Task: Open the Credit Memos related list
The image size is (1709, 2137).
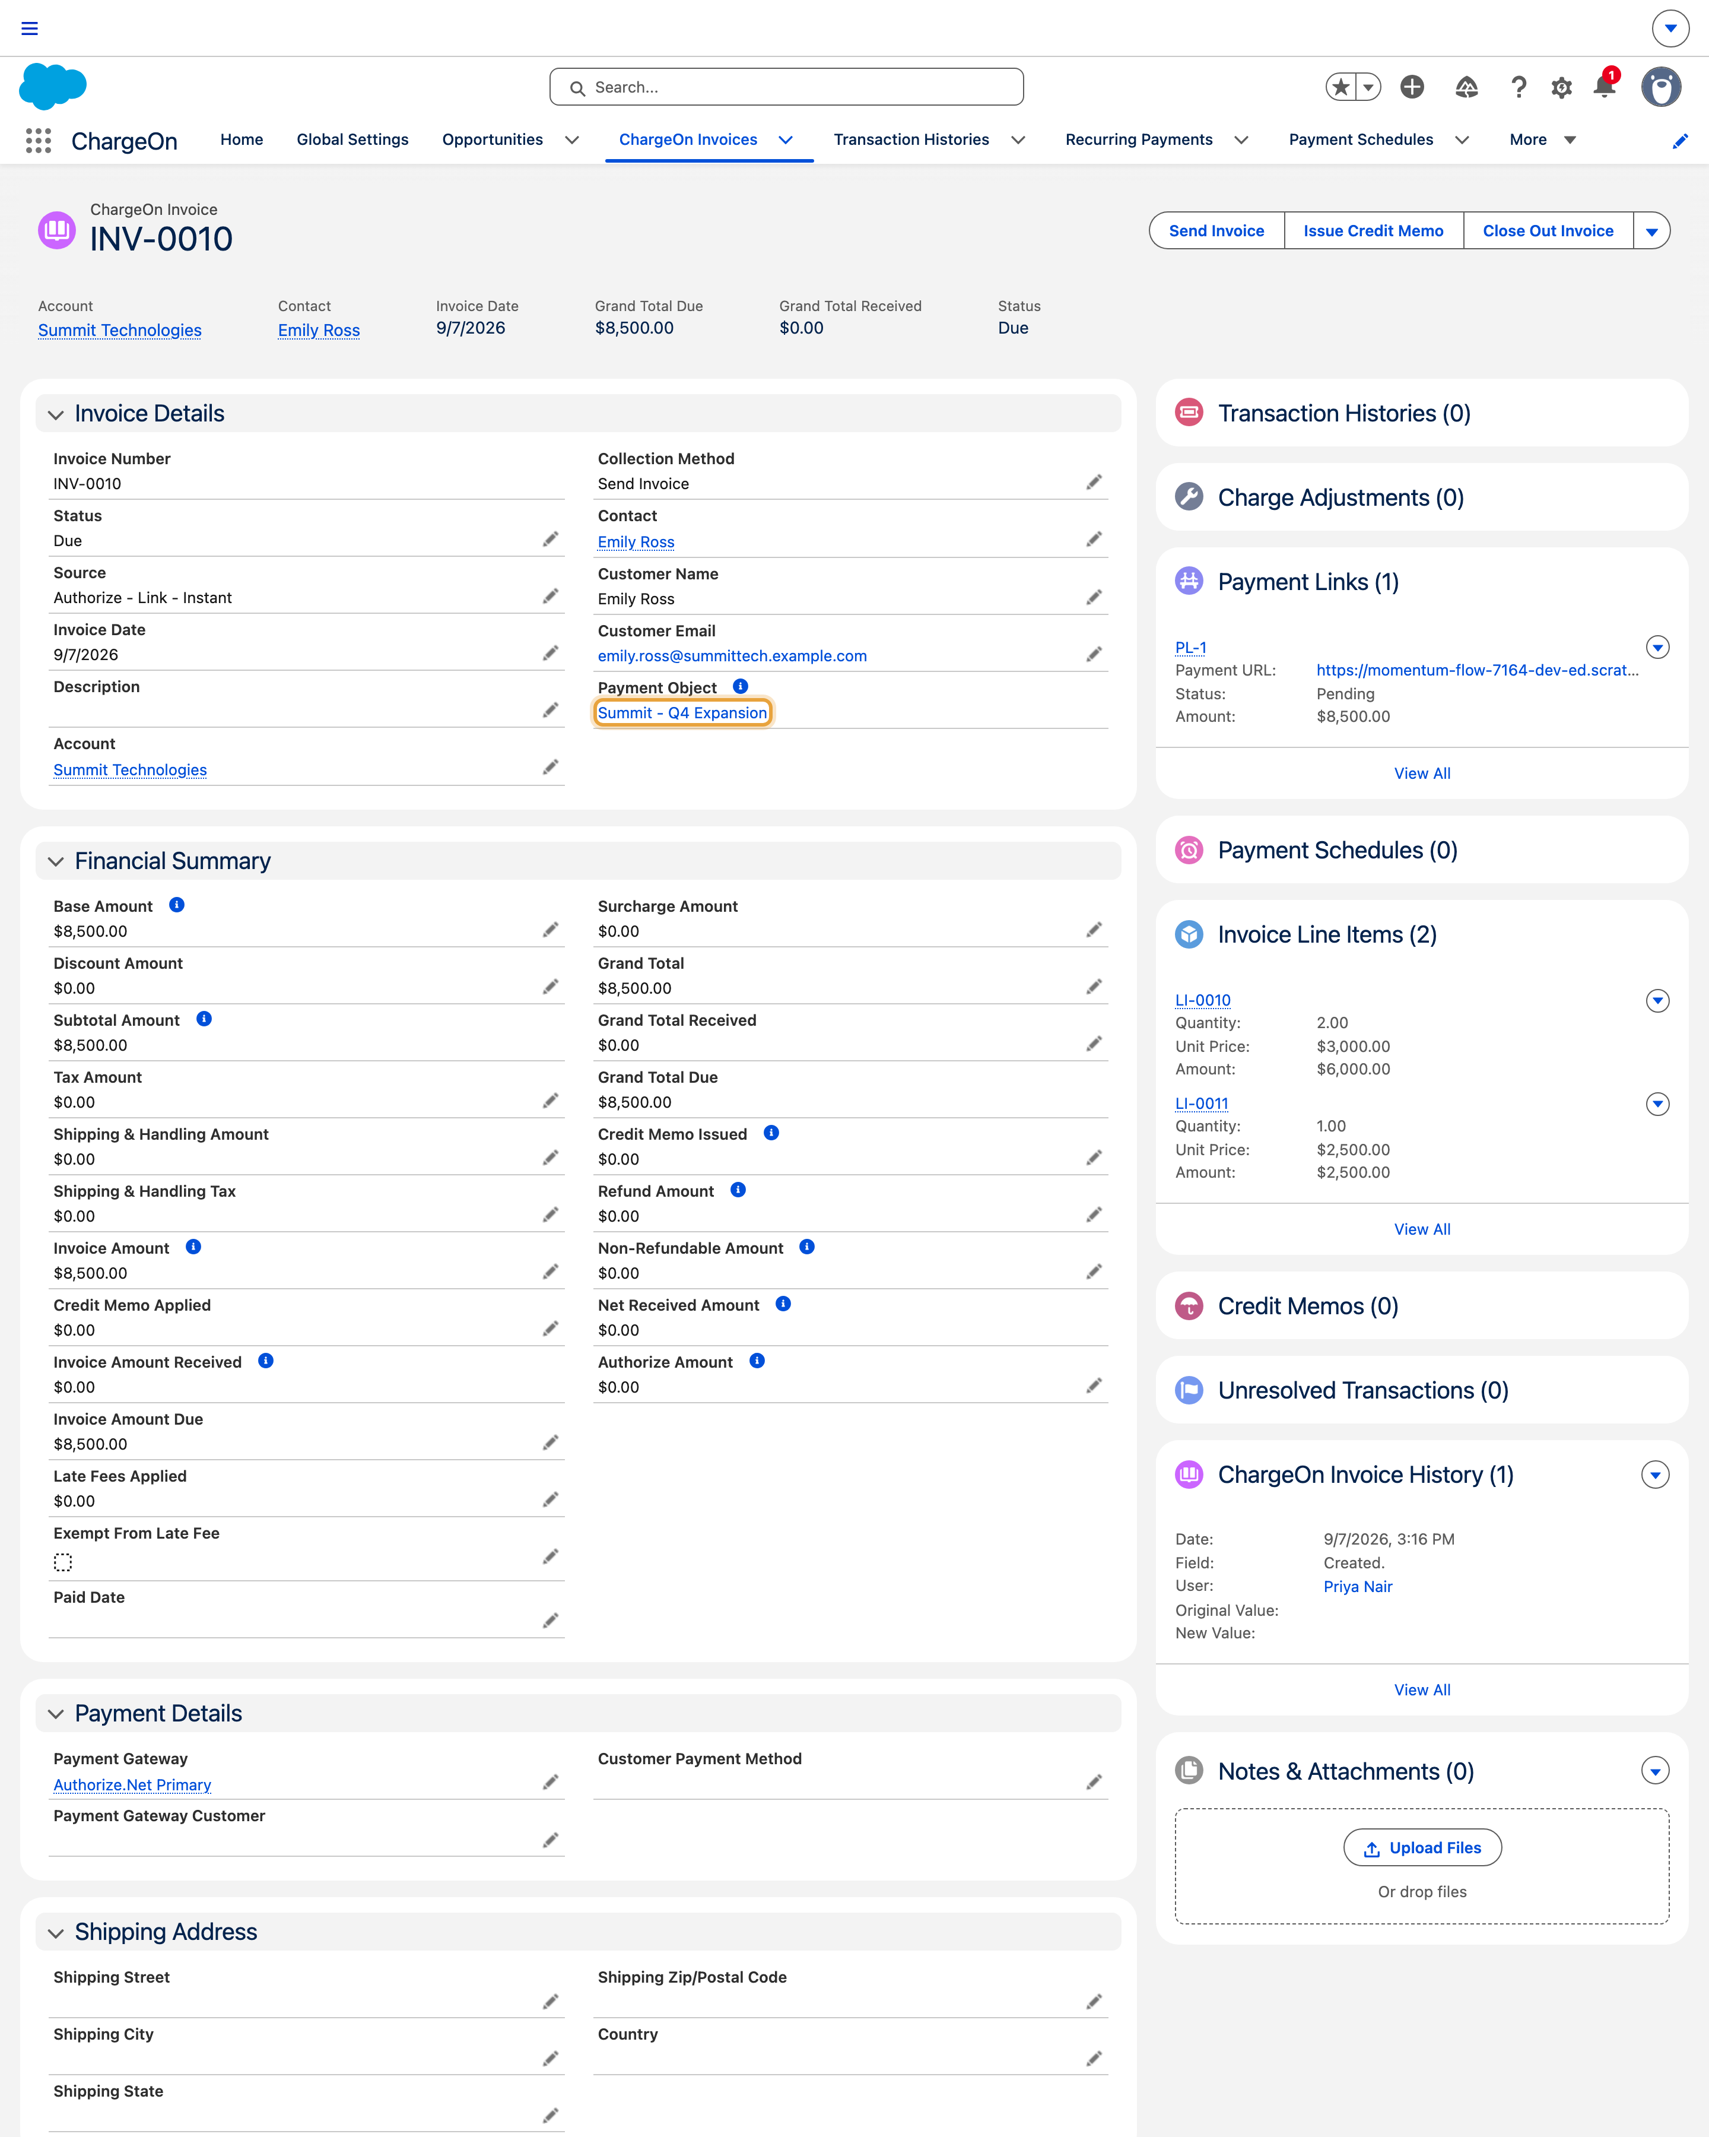Action: [1308, 1307]
